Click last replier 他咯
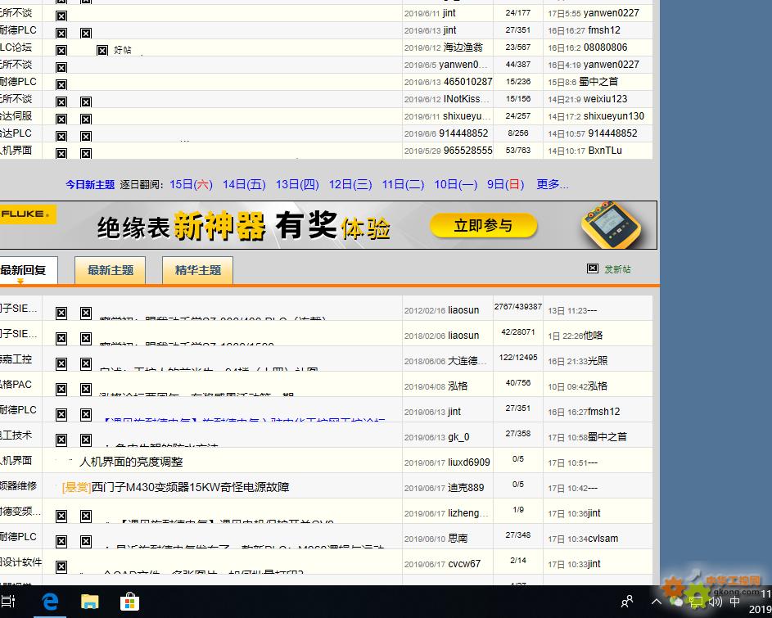The image size is (772, 618). [x=593, y=336]
